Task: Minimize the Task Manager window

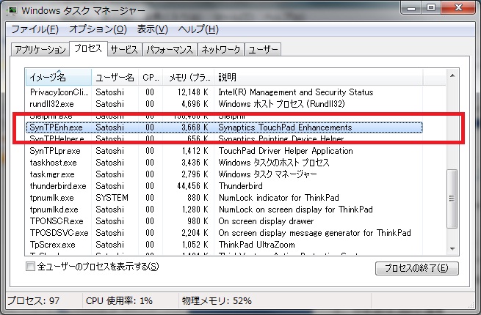Action: point(411,8)
